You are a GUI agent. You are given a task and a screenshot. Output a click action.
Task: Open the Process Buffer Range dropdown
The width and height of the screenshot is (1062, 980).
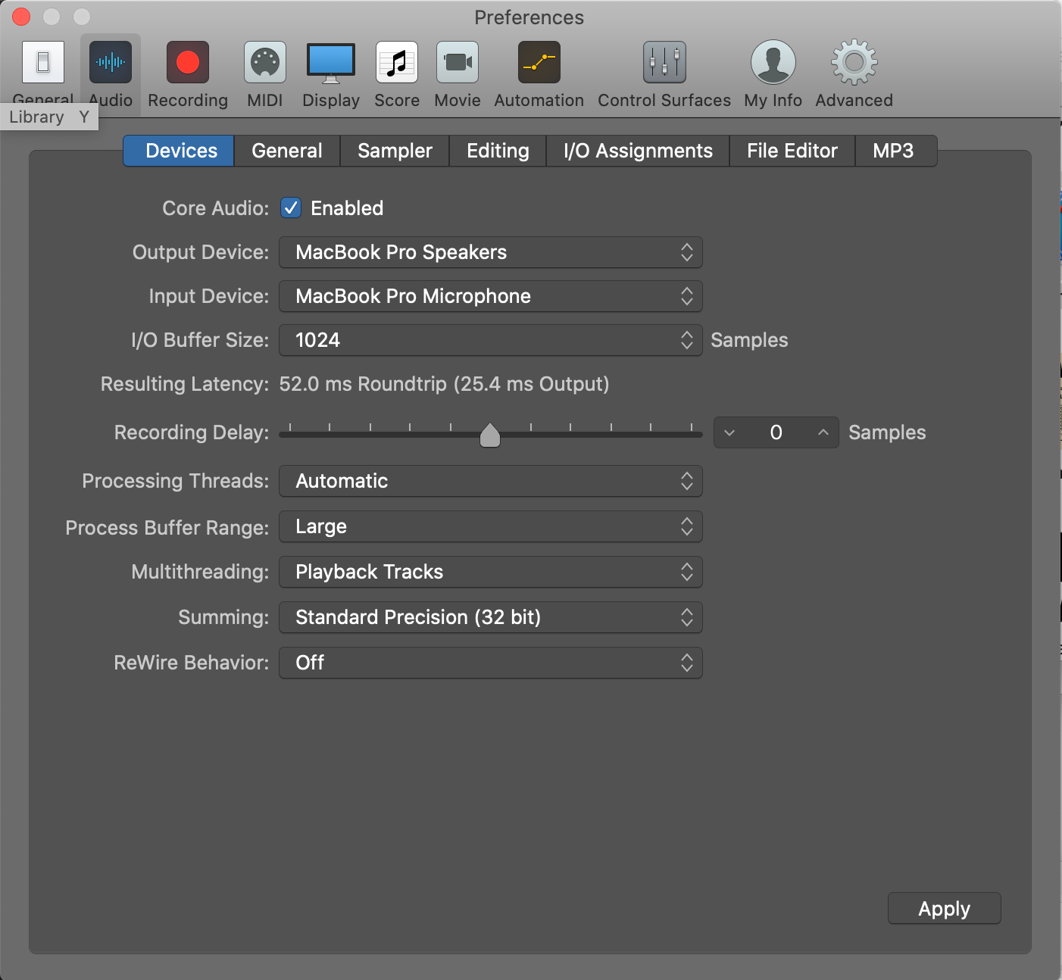click(x=490, y=527)
